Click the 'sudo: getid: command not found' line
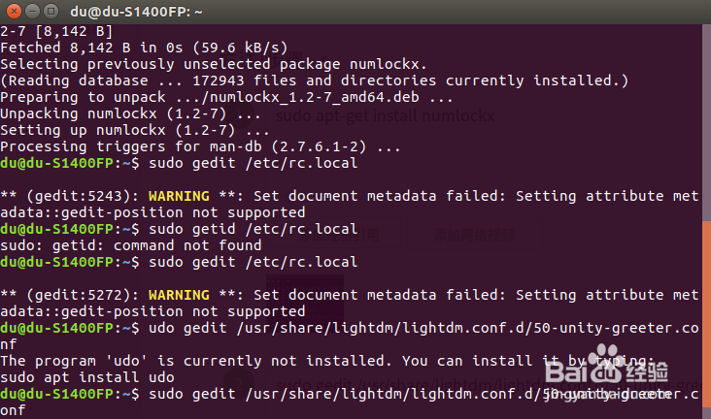Image resolution: width=711 pixels, height=419 pixels. [x=130, y=246]
